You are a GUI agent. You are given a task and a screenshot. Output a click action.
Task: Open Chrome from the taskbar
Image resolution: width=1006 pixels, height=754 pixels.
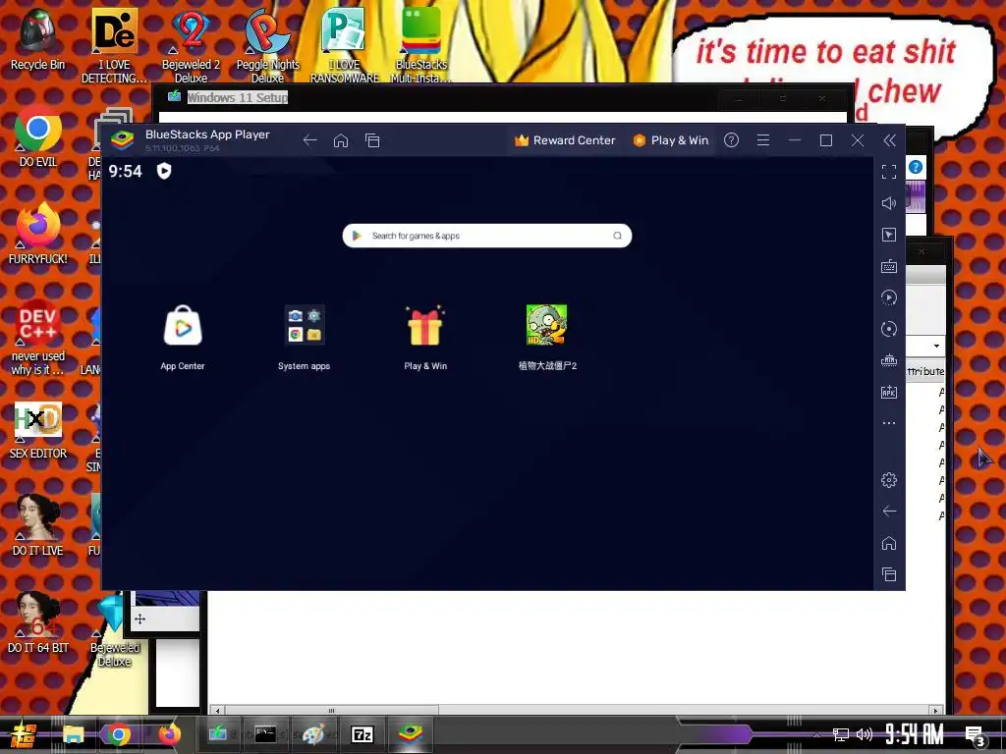point(118,734)
